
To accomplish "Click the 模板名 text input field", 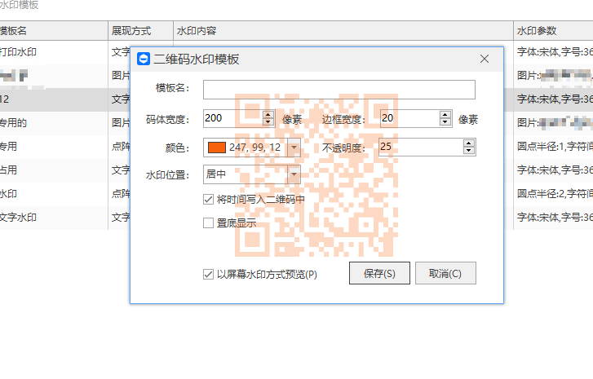I will pyautogui.click(x=339, y=90).
